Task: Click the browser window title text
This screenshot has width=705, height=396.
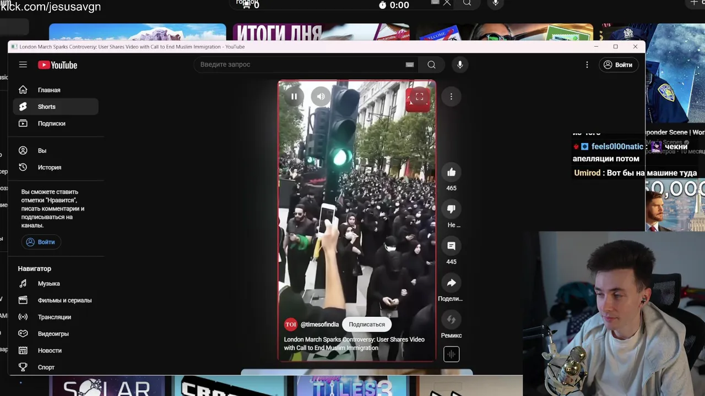Action: pyautogui.click(x=132, y=47)
